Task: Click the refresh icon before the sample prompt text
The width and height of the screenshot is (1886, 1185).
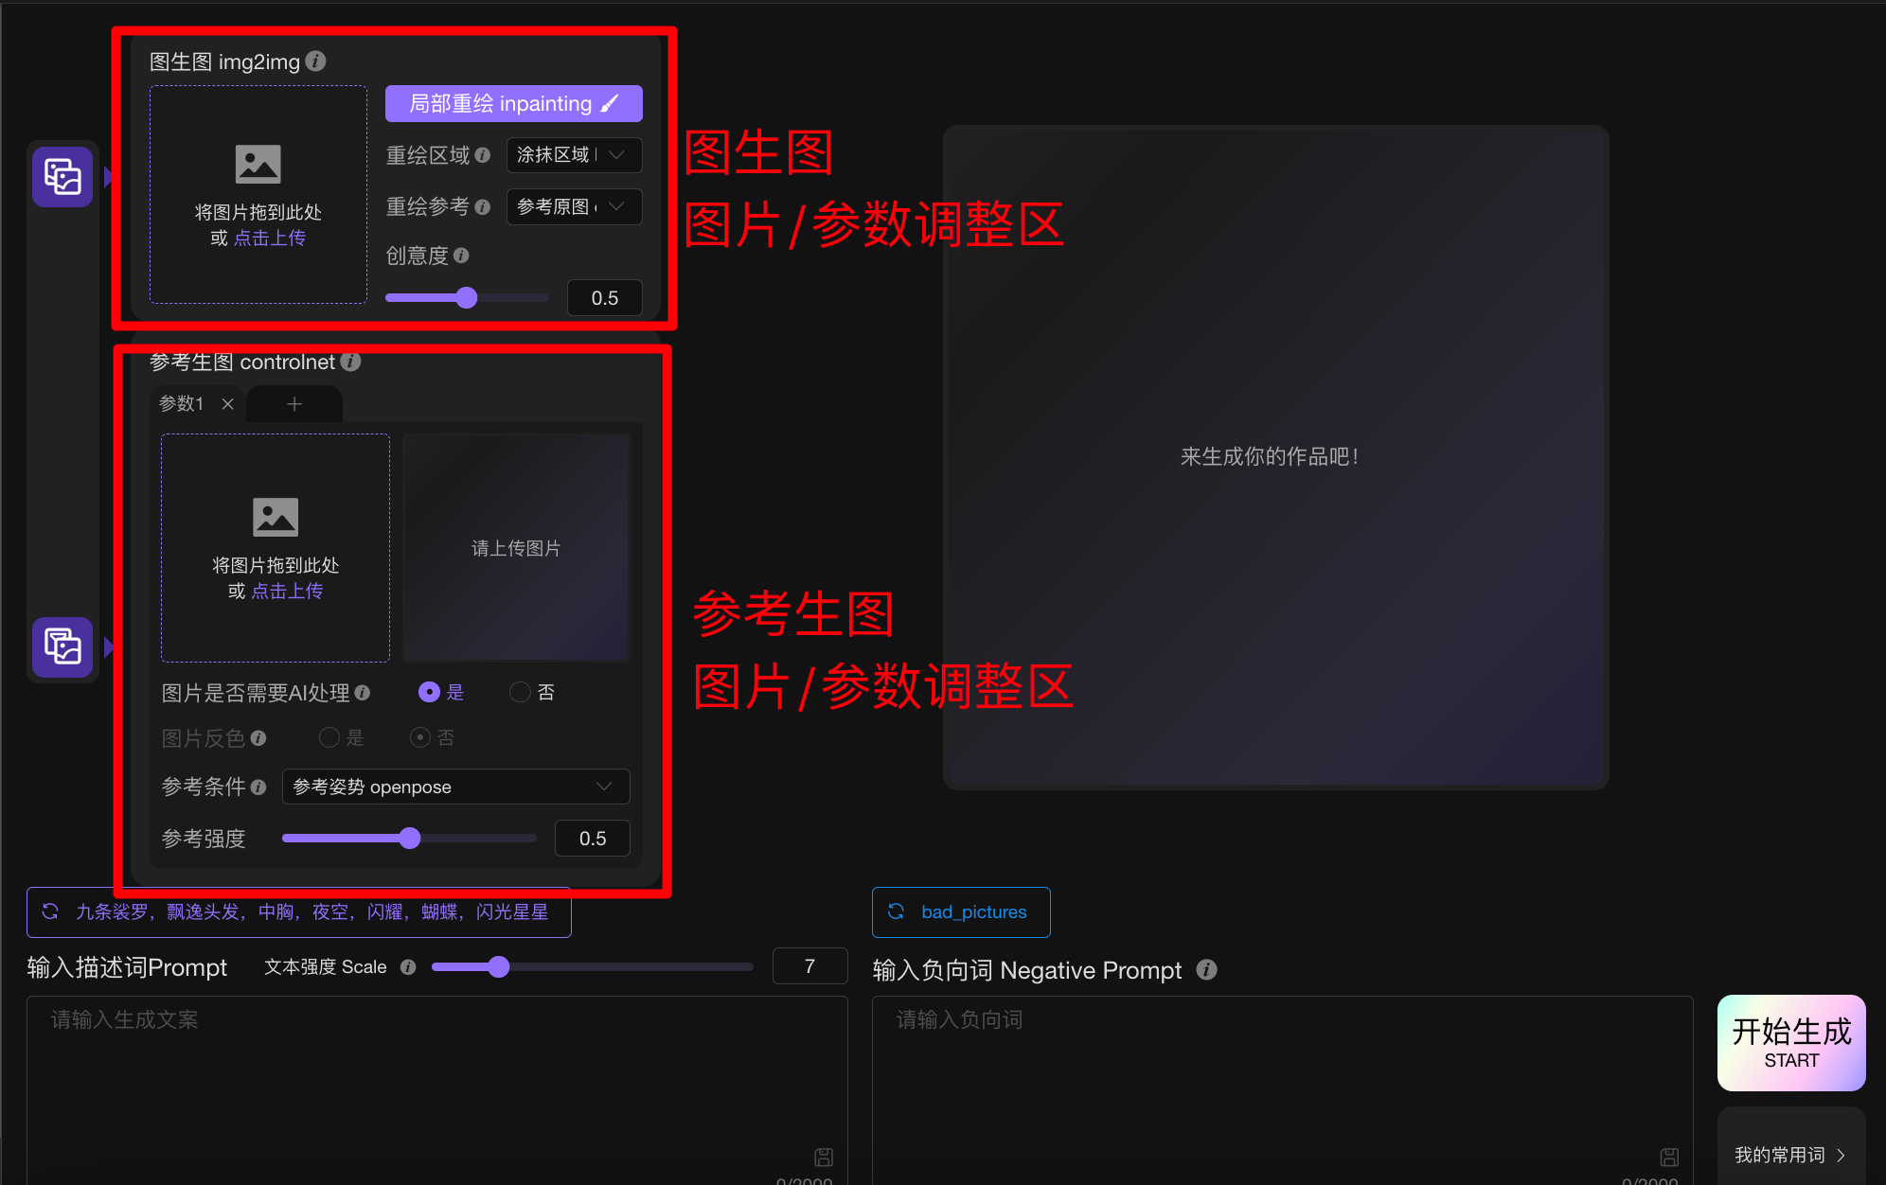Action: coord(50,911)
